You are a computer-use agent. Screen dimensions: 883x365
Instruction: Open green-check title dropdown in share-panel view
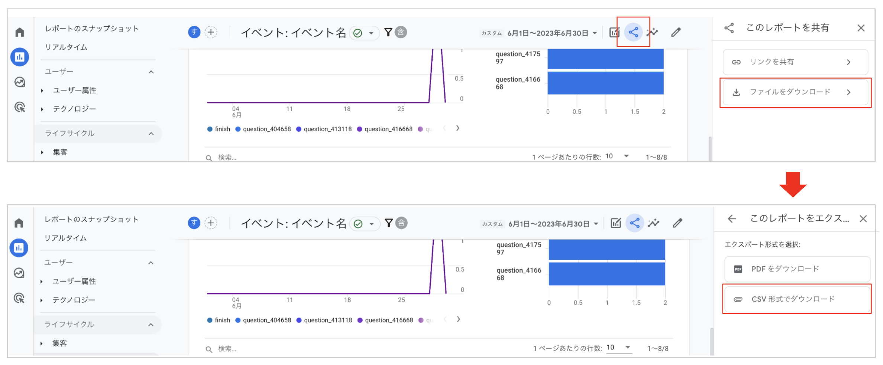(364, 33)
